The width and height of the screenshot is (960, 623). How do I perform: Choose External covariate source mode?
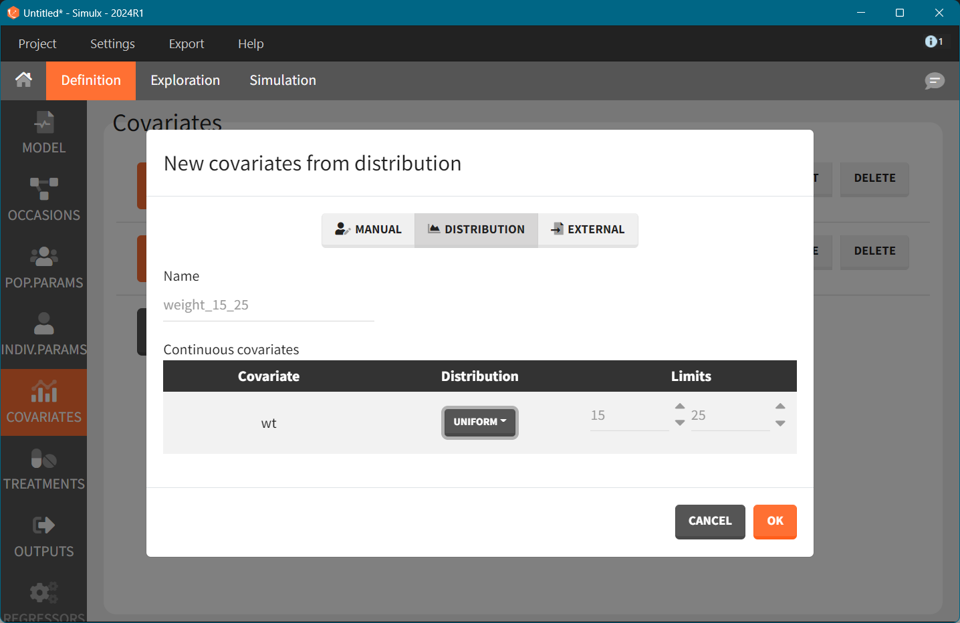pos(588,229)
